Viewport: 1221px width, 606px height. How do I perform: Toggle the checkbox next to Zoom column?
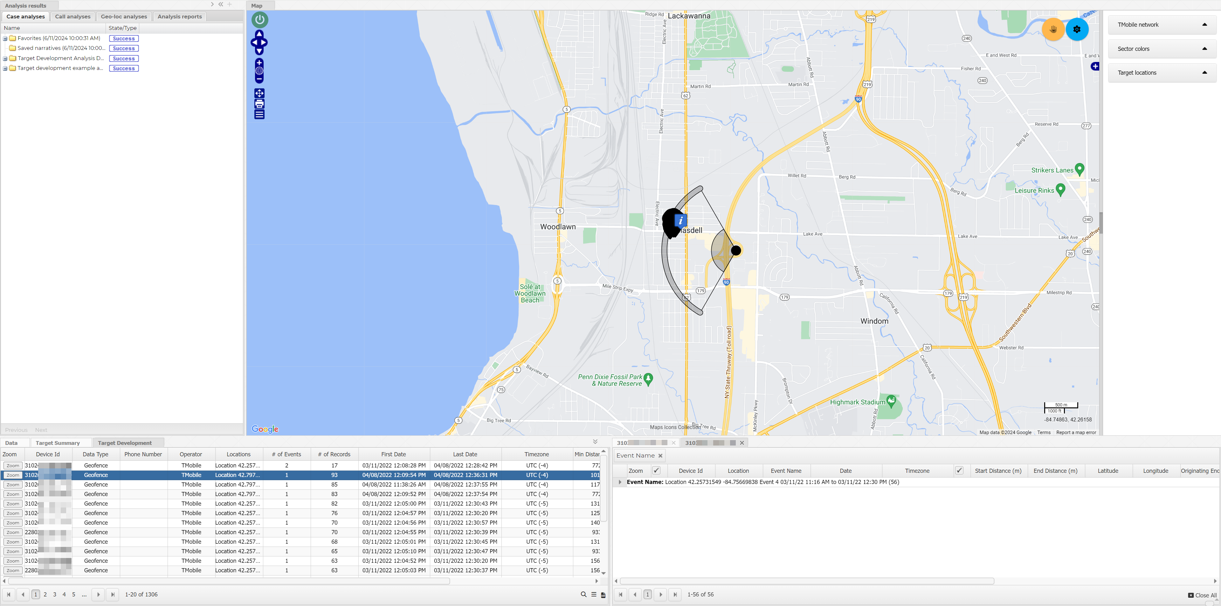[656, 471]
